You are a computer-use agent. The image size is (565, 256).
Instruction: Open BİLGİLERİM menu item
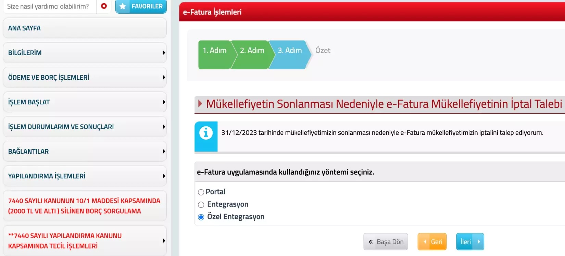click(85, 53)
